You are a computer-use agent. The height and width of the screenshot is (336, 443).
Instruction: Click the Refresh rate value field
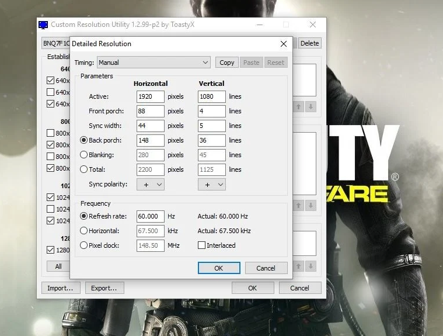point(150,216)
